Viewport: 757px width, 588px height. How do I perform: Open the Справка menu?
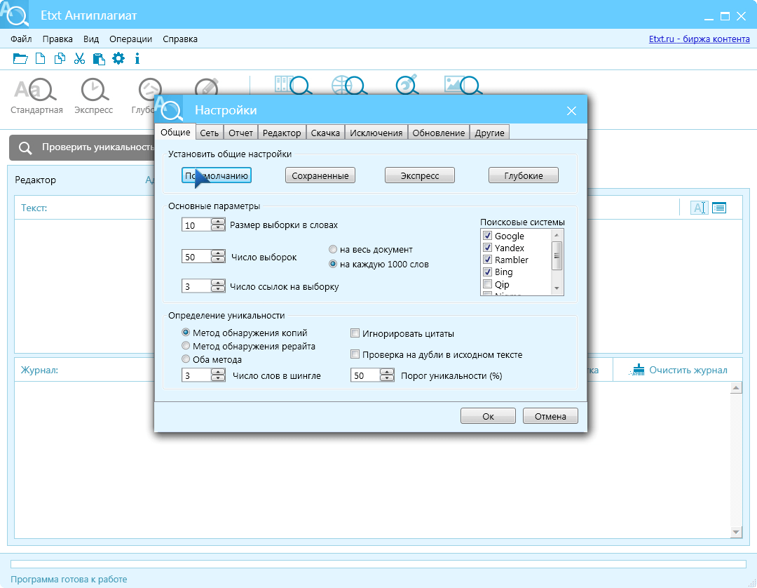point(180,39)
